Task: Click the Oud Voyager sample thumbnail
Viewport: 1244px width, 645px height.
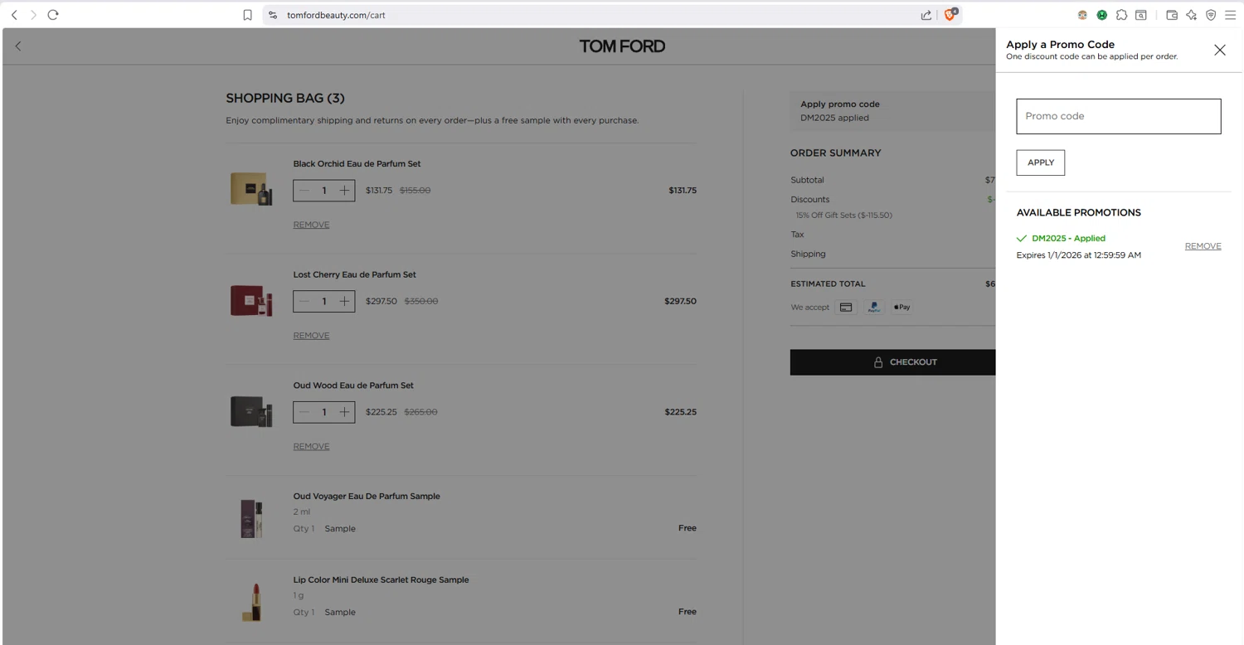Action: (251, 518)
